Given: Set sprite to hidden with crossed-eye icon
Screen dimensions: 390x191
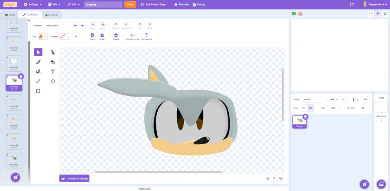Looking at the screenshot, I should [x=310, y=108].
